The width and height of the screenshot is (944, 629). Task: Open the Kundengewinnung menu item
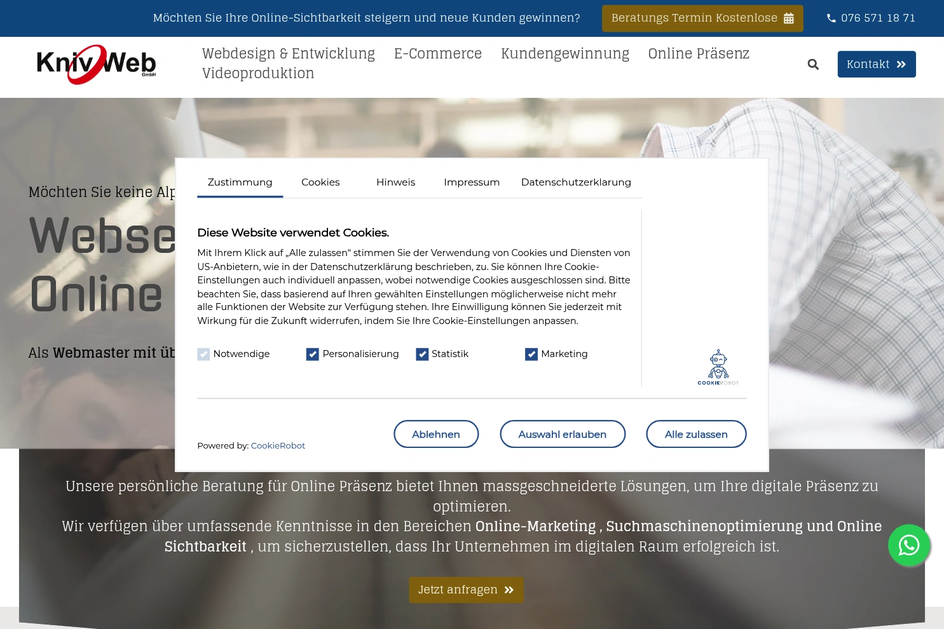(564, 53)
